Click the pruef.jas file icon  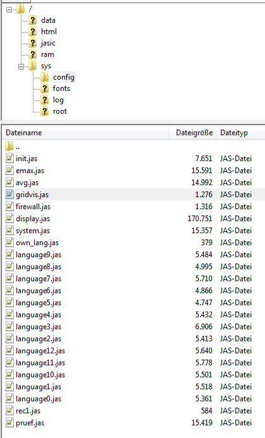[x=9, y=422]
